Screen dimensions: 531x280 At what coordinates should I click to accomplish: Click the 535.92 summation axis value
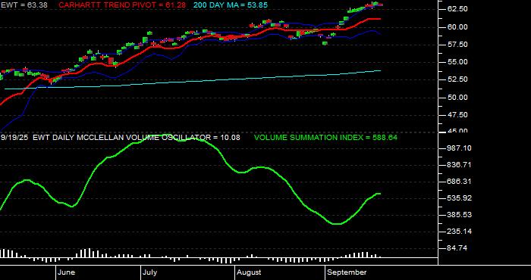pos(460,198)
